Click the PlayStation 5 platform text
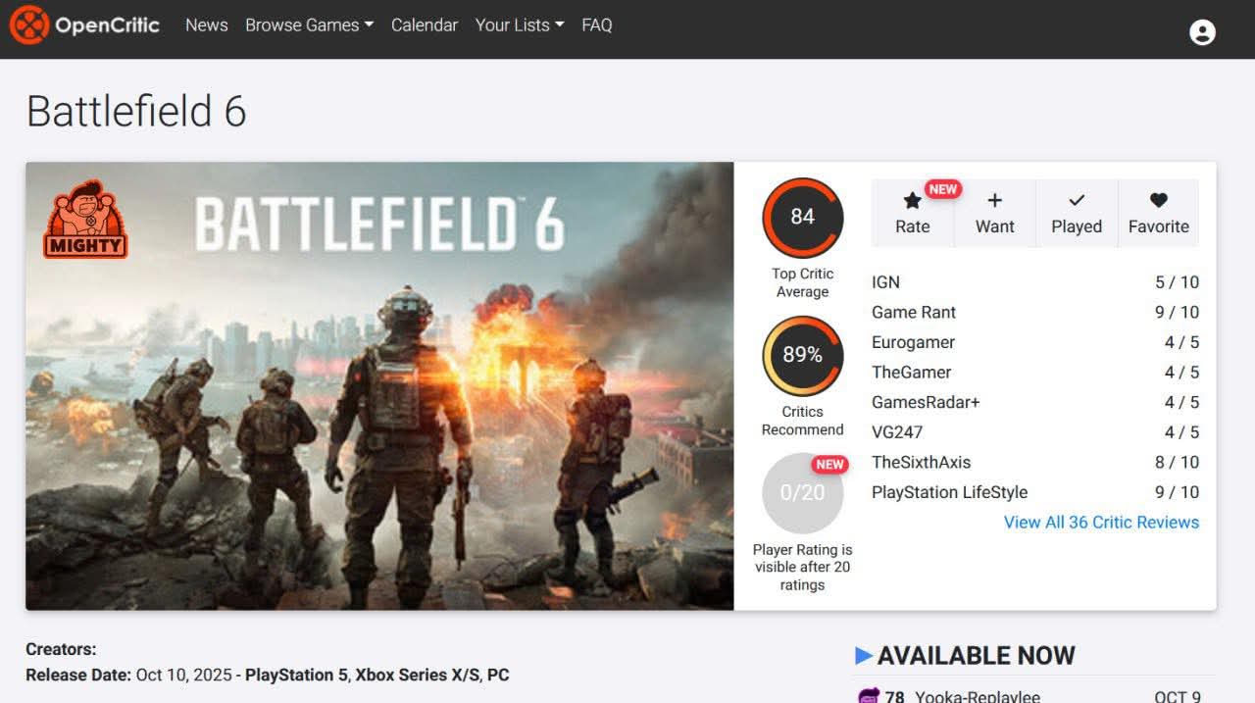The height and width of the screenshot is (703, 1255). (296, 676)
